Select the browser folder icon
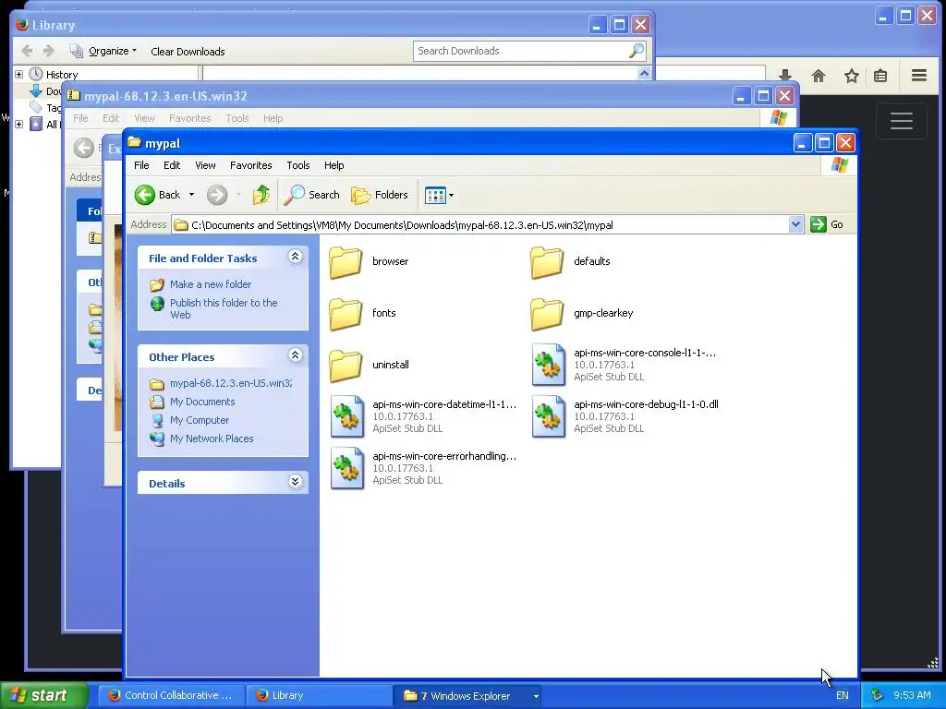Image resolution: width=946 pixels, height=709 pixels. point(346,261)
